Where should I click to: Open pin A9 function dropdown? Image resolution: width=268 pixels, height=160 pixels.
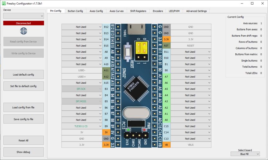(x=82, y=58)
